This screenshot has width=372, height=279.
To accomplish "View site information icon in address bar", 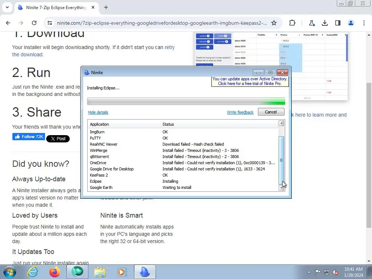I will coord(50,23).
